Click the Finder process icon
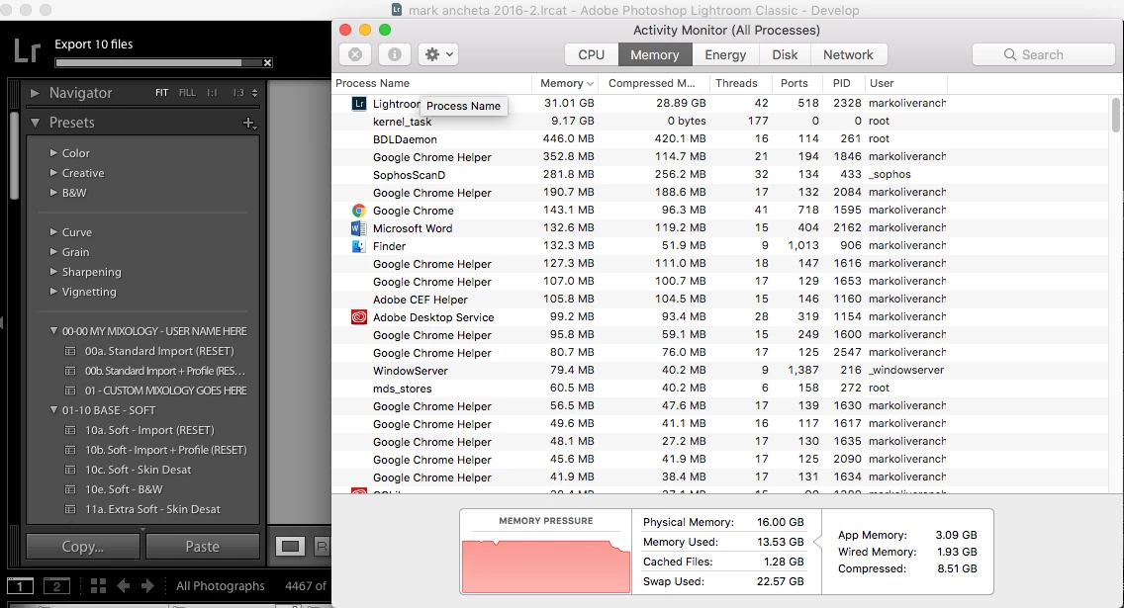Screen dimensions: 1124x608 359,246
